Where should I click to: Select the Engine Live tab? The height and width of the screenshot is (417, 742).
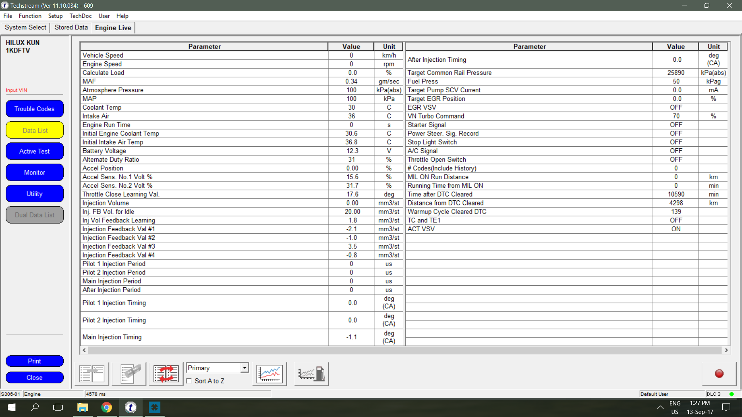[x=113, y=28]
